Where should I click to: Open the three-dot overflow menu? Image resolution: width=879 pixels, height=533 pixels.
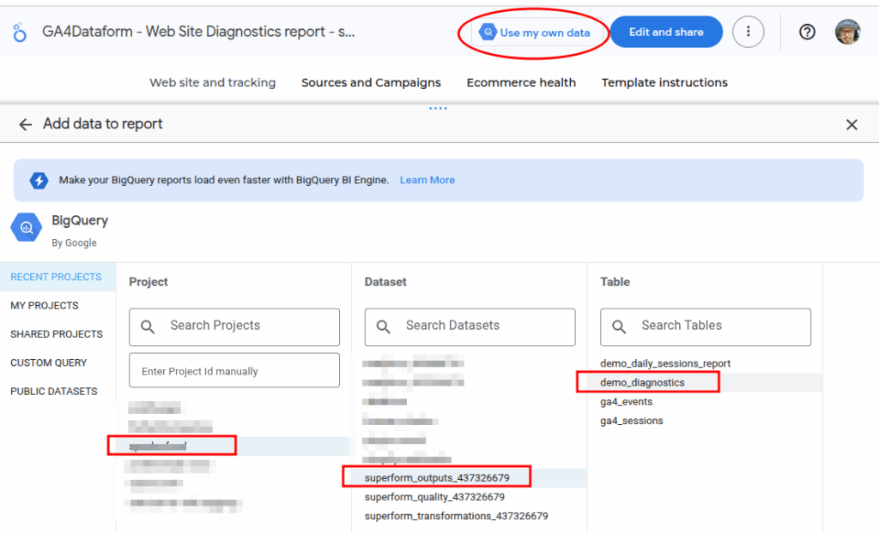[x=748, y=32]
